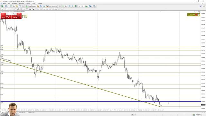Image resolution: width=206 pixels, height=116 pixels.
Task: Open the Periods clock icon
Action: [90, 6]
